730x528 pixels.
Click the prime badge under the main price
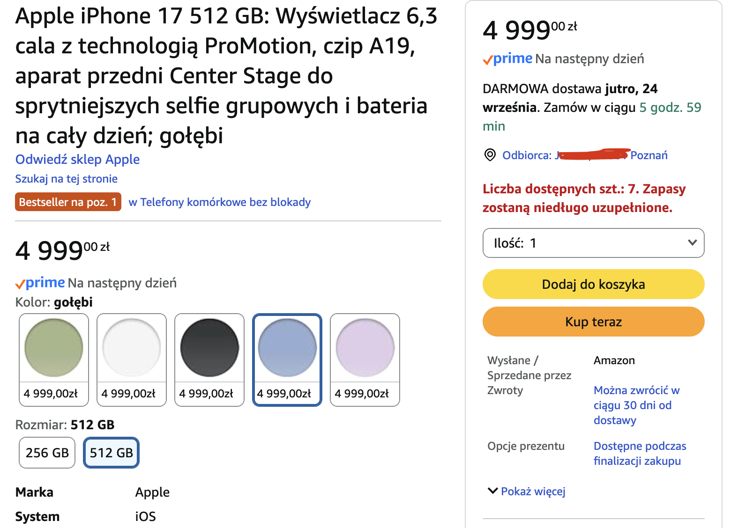tap(40, 283)
